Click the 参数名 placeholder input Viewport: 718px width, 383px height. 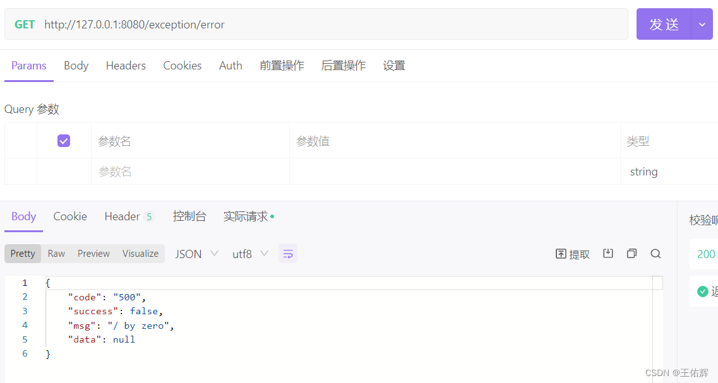pyautogui.click(x=190, y=172)
